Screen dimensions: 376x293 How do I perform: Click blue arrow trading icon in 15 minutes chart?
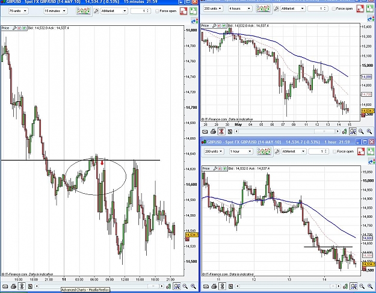point(194,21)
